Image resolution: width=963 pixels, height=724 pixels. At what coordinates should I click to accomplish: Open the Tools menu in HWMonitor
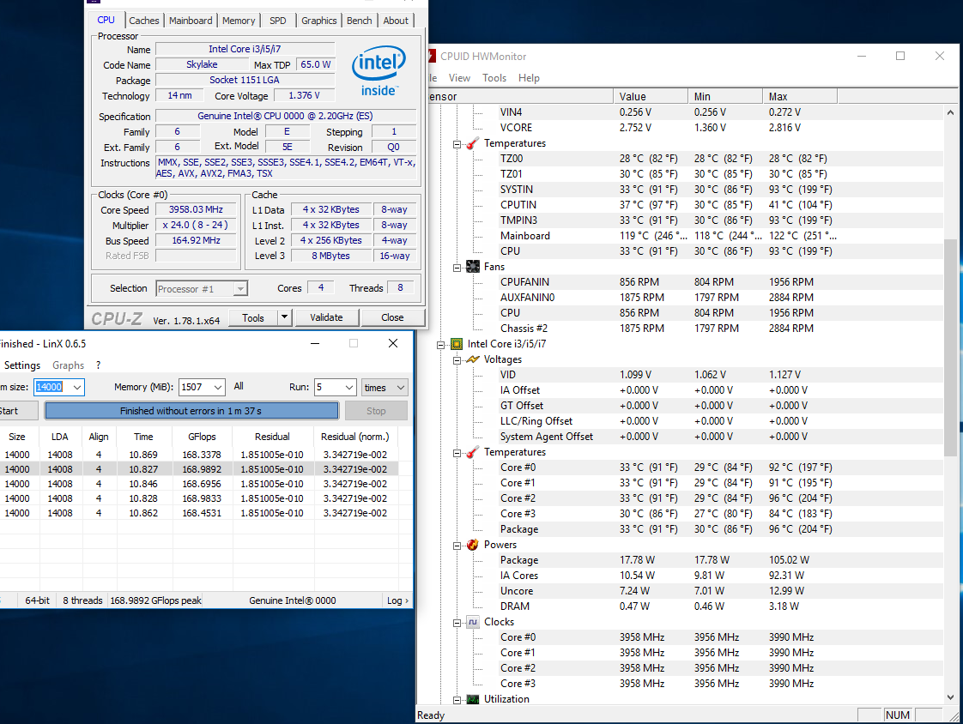(494, 78)
